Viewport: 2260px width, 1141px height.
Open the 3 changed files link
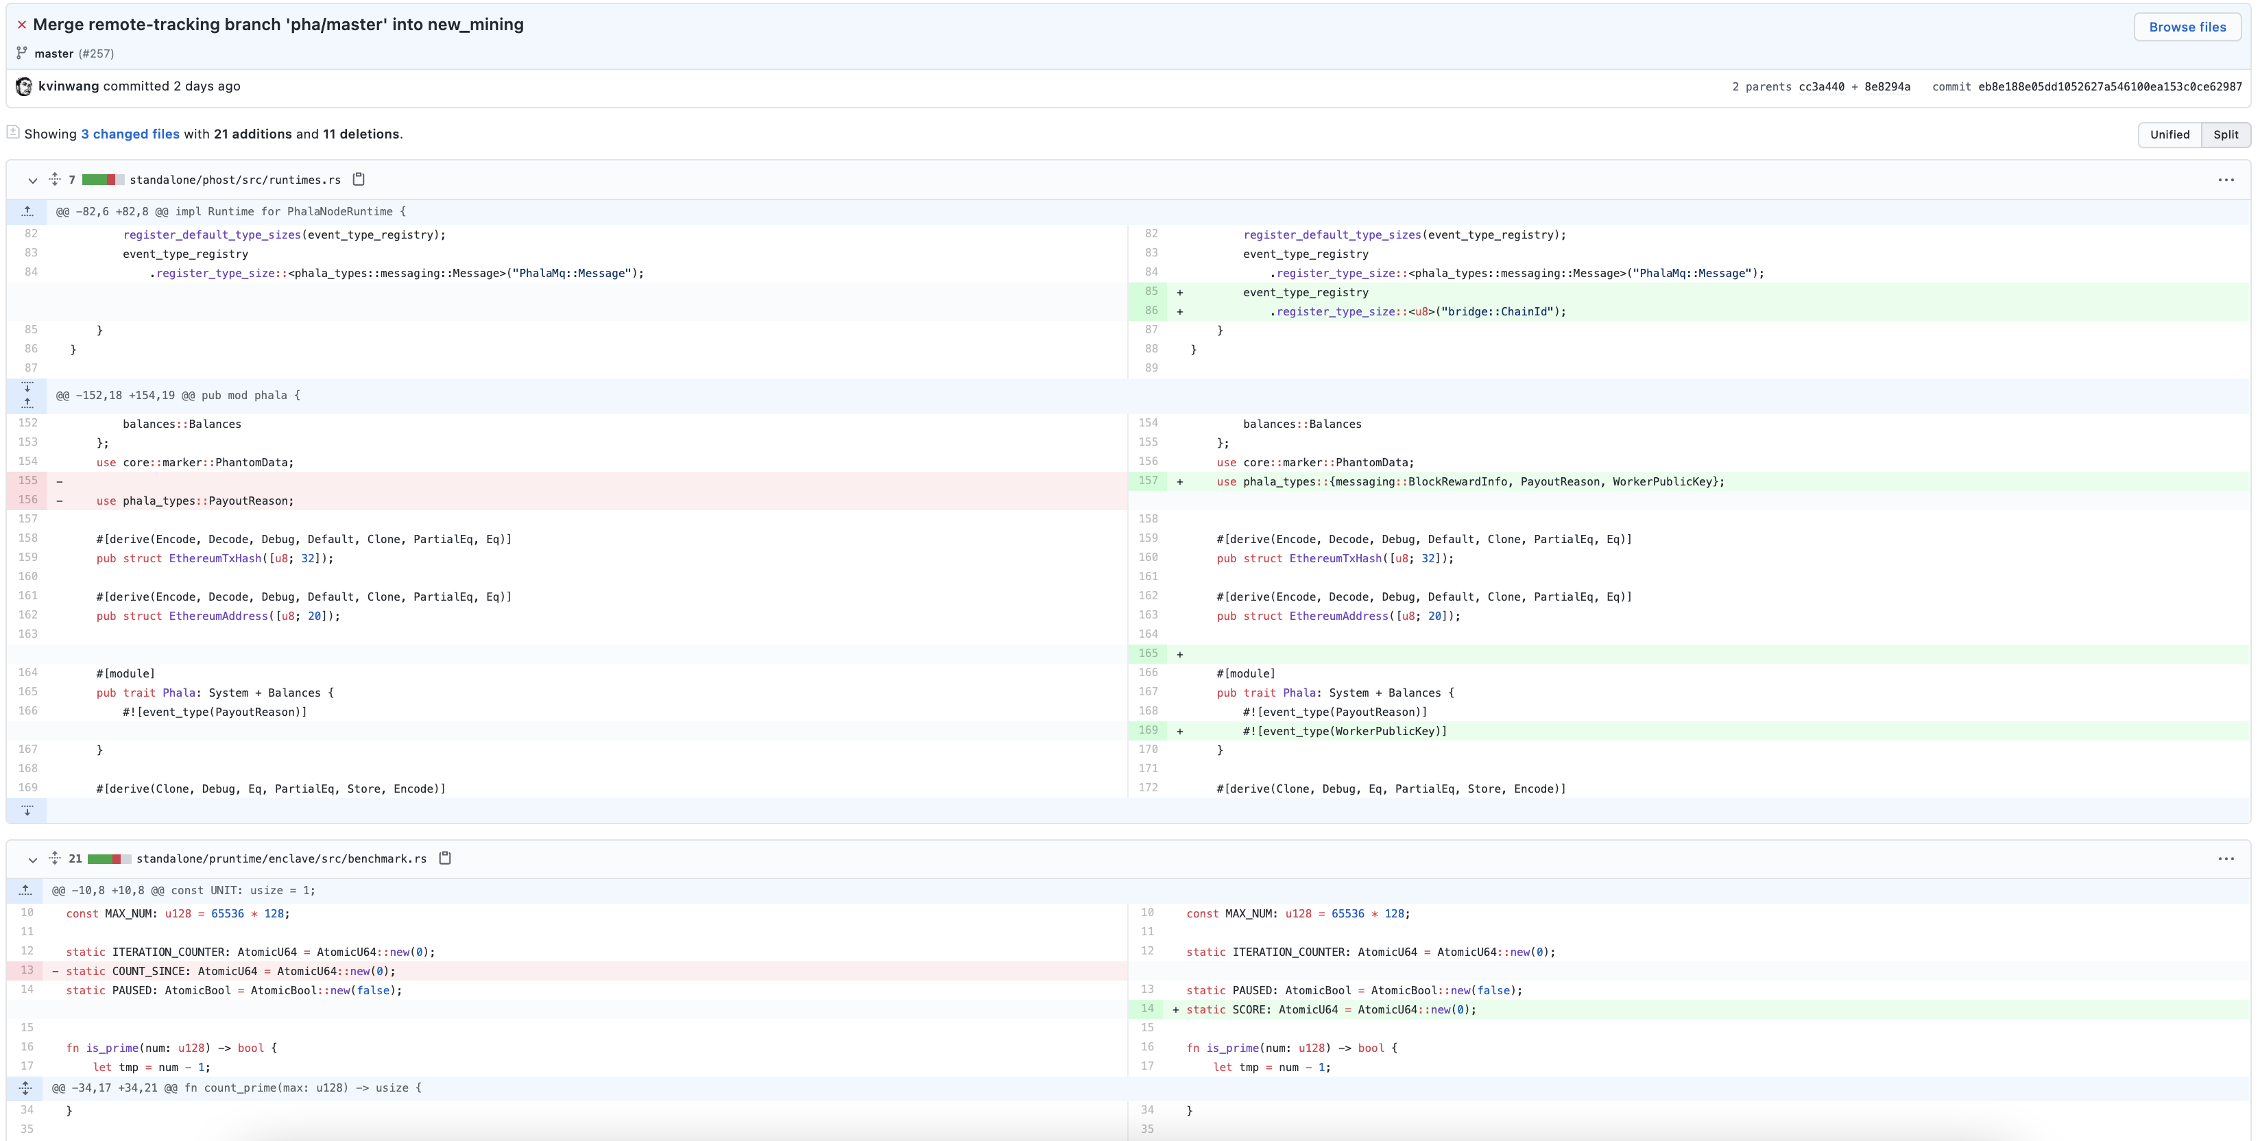click(130, 134)
